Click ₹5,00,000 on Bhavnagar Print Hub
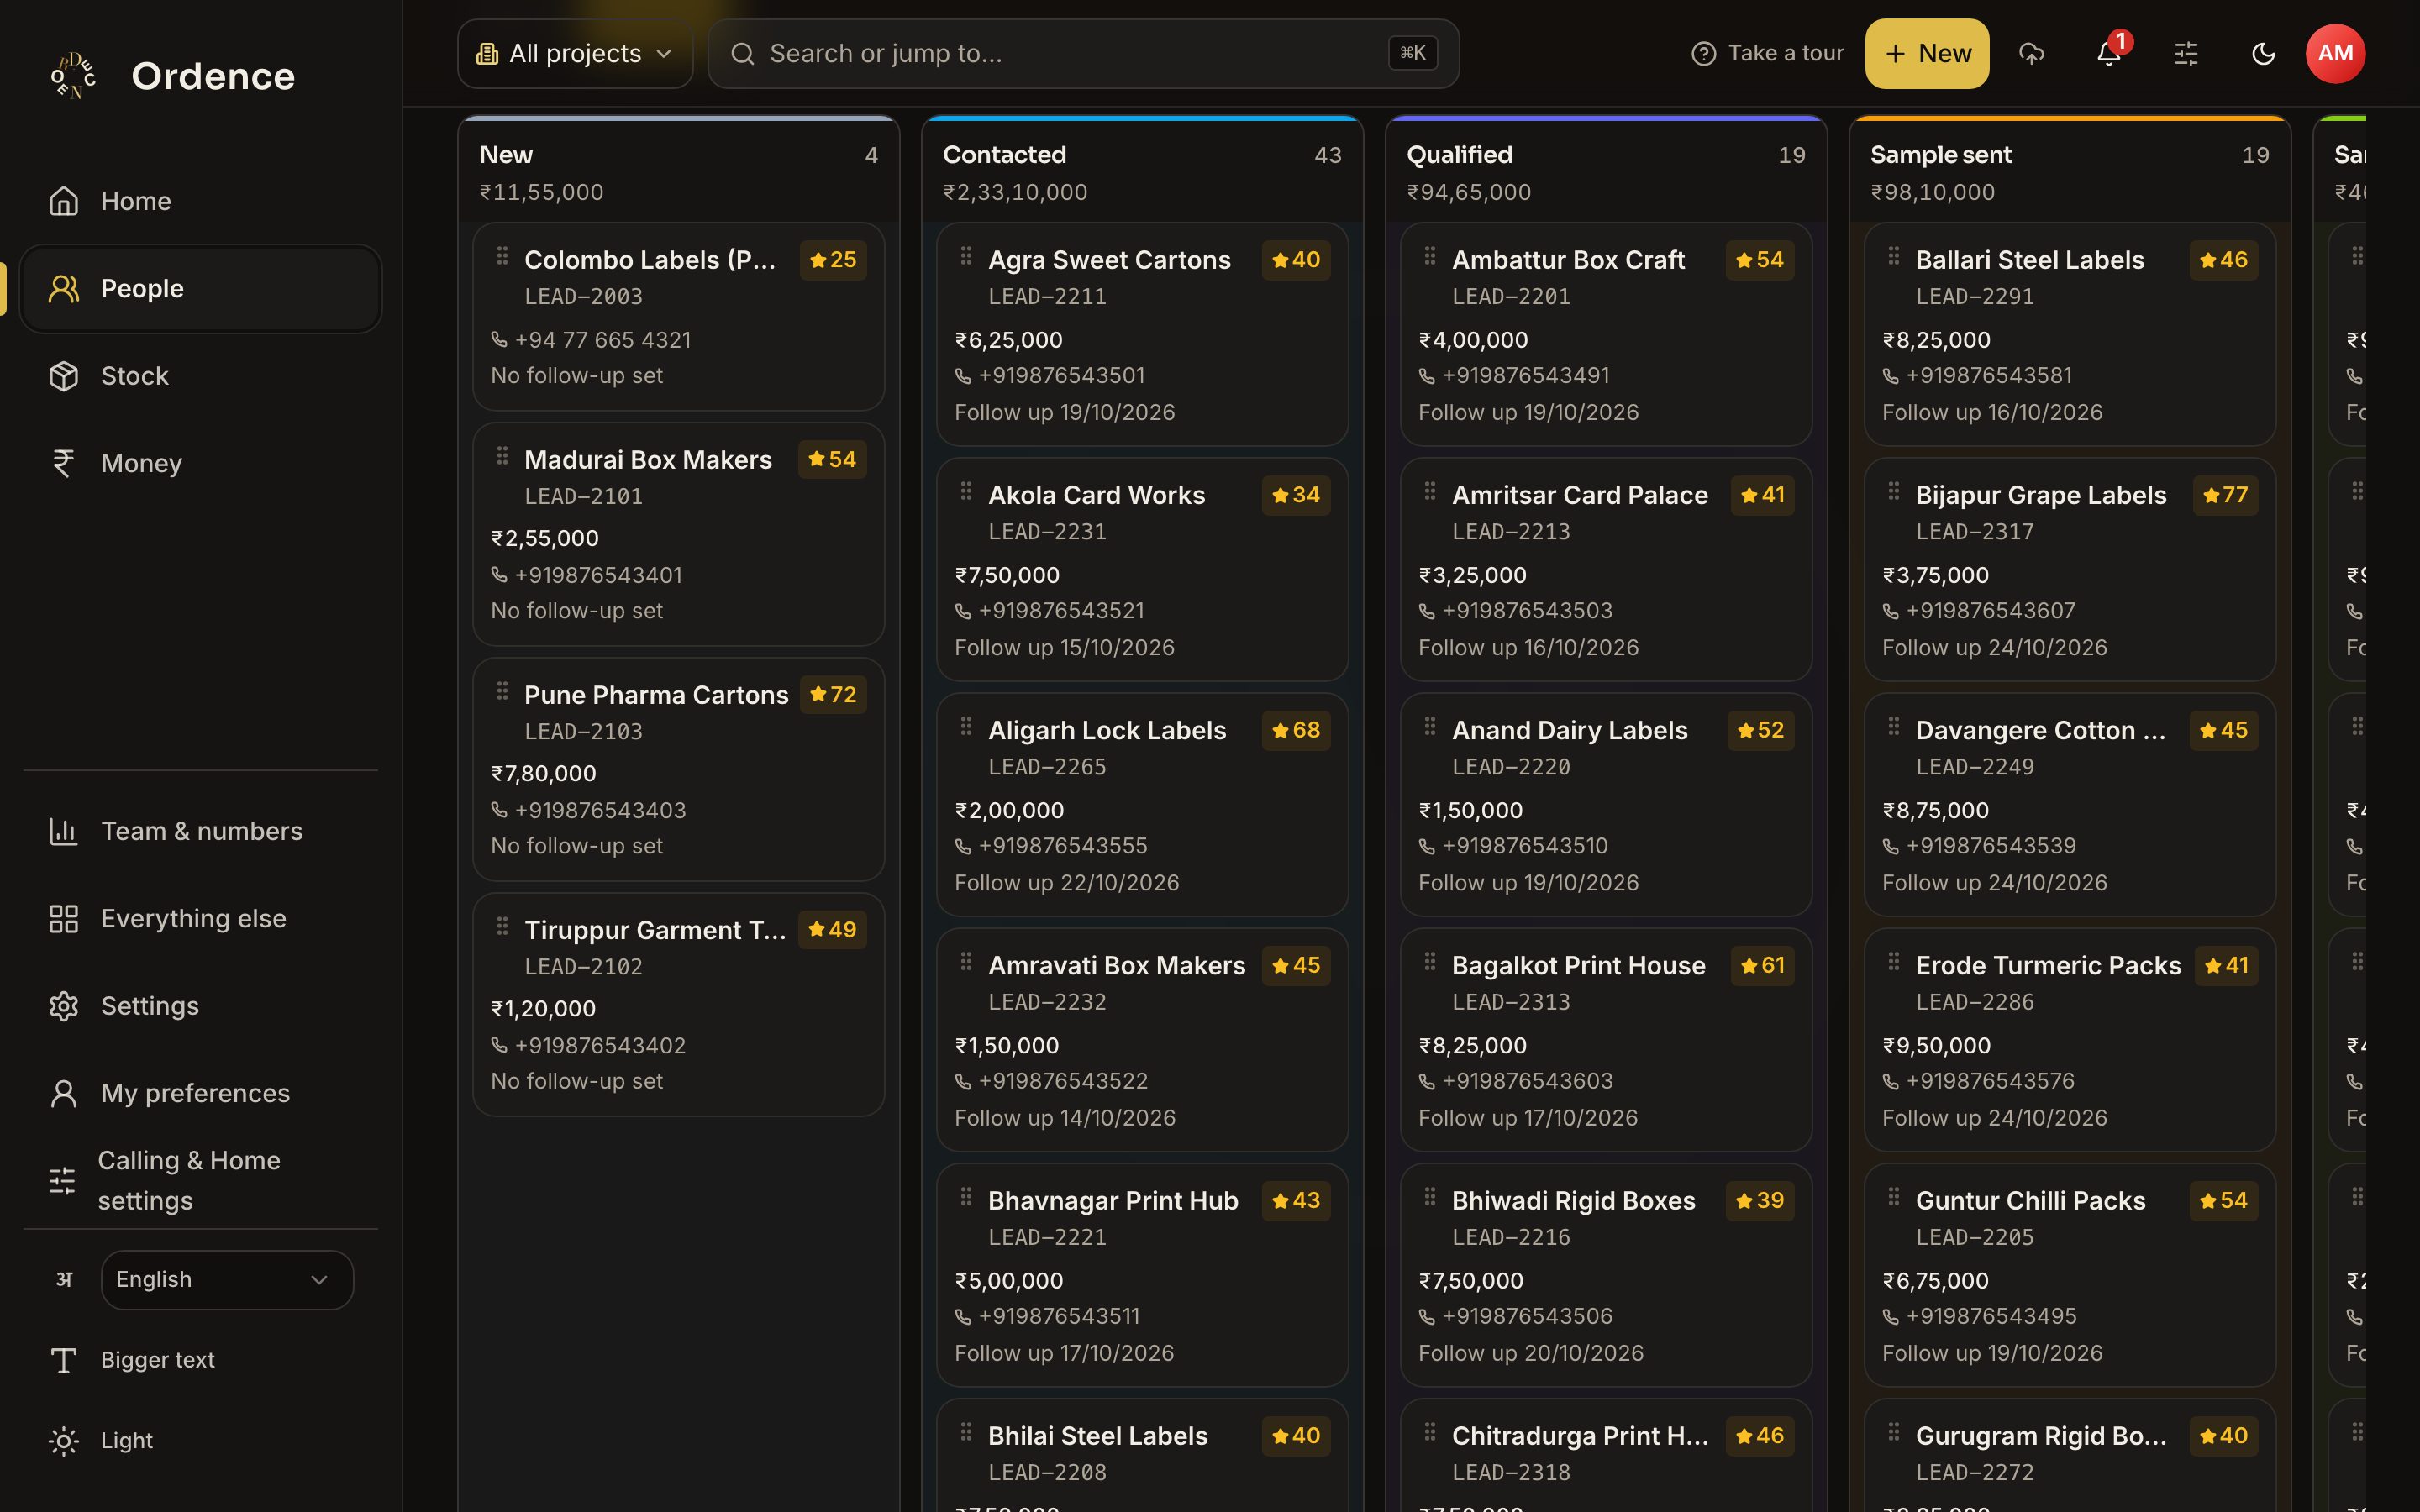 point(1009,1281)
